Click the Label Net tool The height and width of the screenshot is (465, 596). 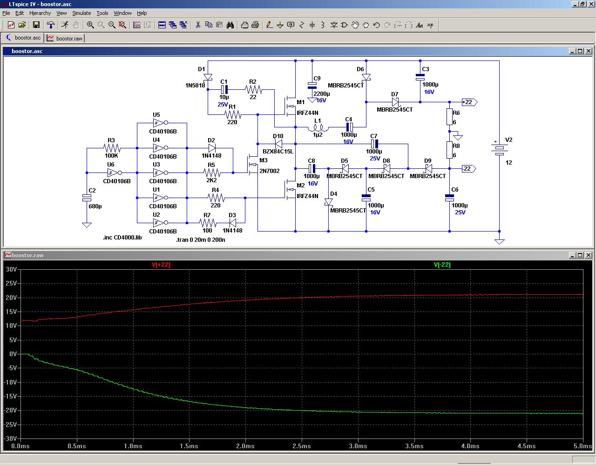click(291, 25)
